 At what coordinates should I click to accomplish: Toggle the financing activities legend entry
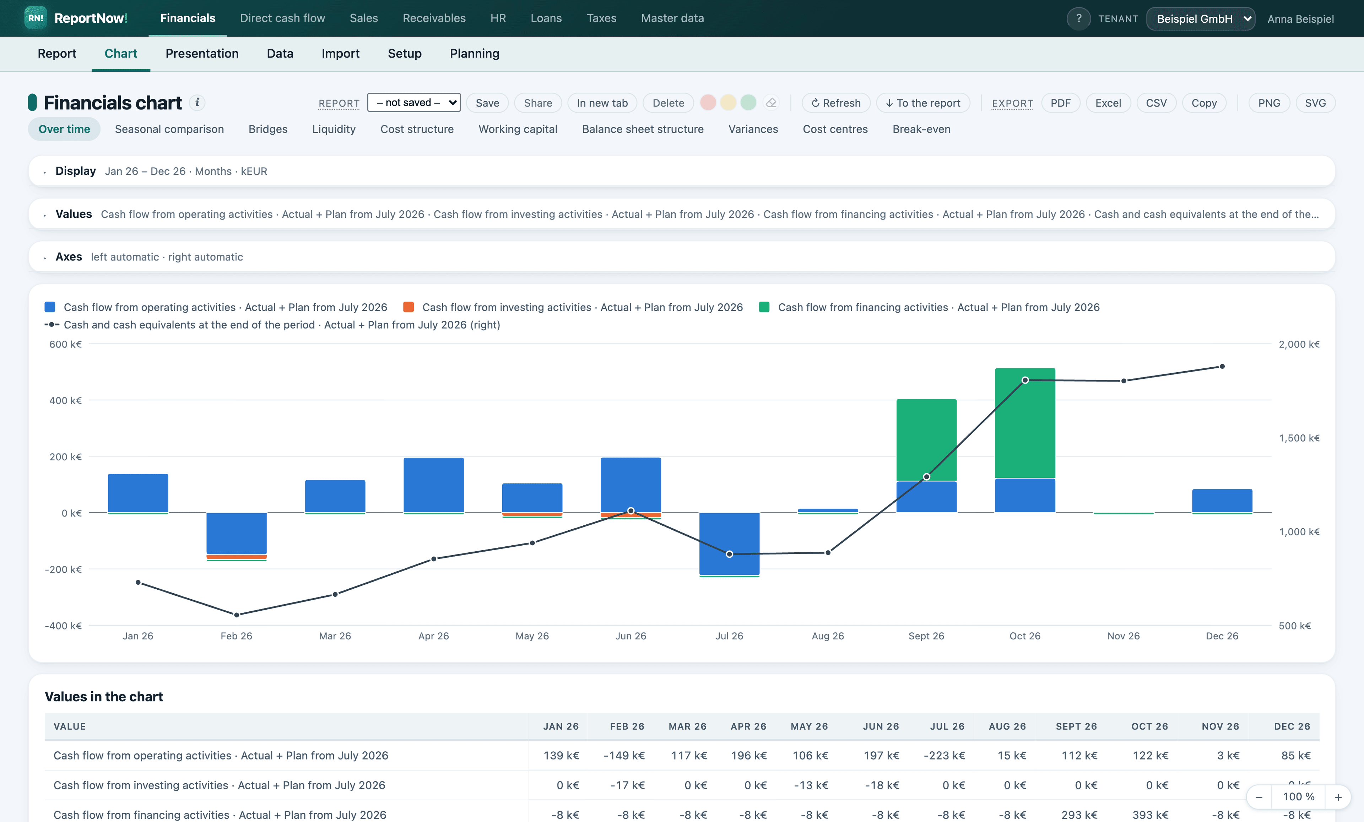point(929,307)
